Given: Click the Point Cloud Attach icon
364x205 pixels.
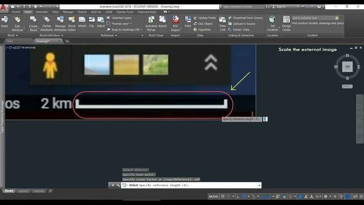Looking at the screenshot, I should pos(162,20).
